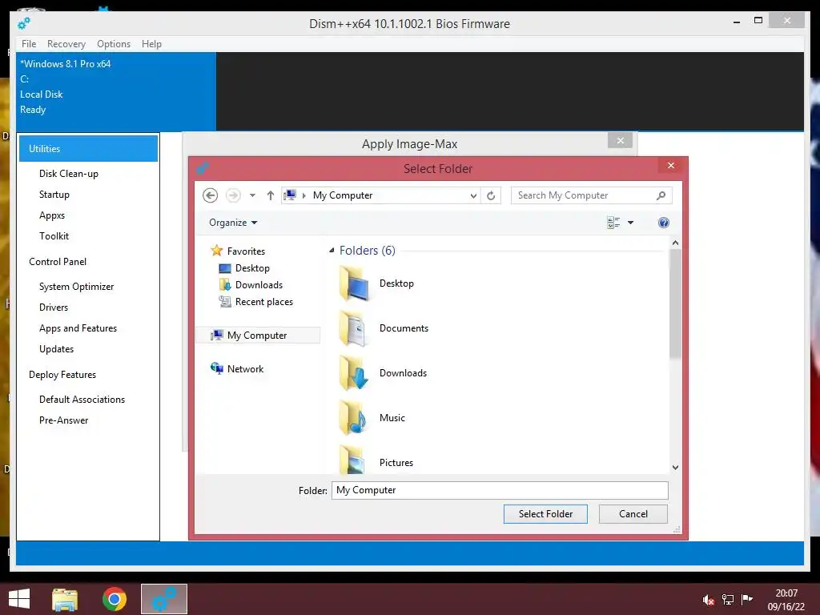
Task: Open File Explorer from taskbar
Action: point(65,599)
